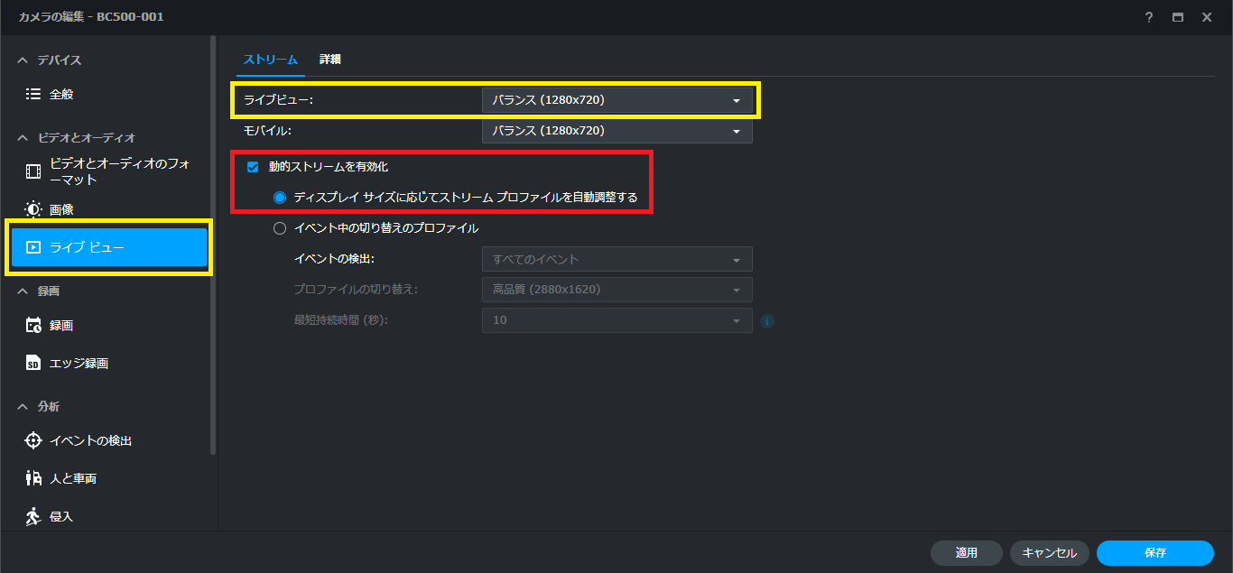Click the ライブビュー: label text
Viewport: 1233px width, 573px height.
[278, 100]
